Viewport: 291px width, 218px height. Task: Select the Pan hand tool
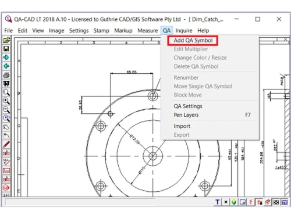[6, 127]
